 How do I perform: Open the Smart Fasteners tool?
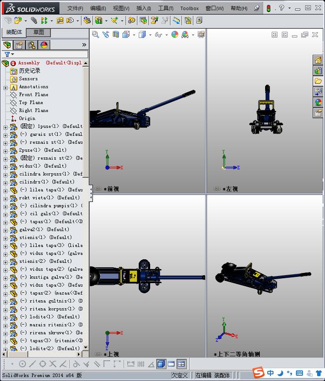60,20
